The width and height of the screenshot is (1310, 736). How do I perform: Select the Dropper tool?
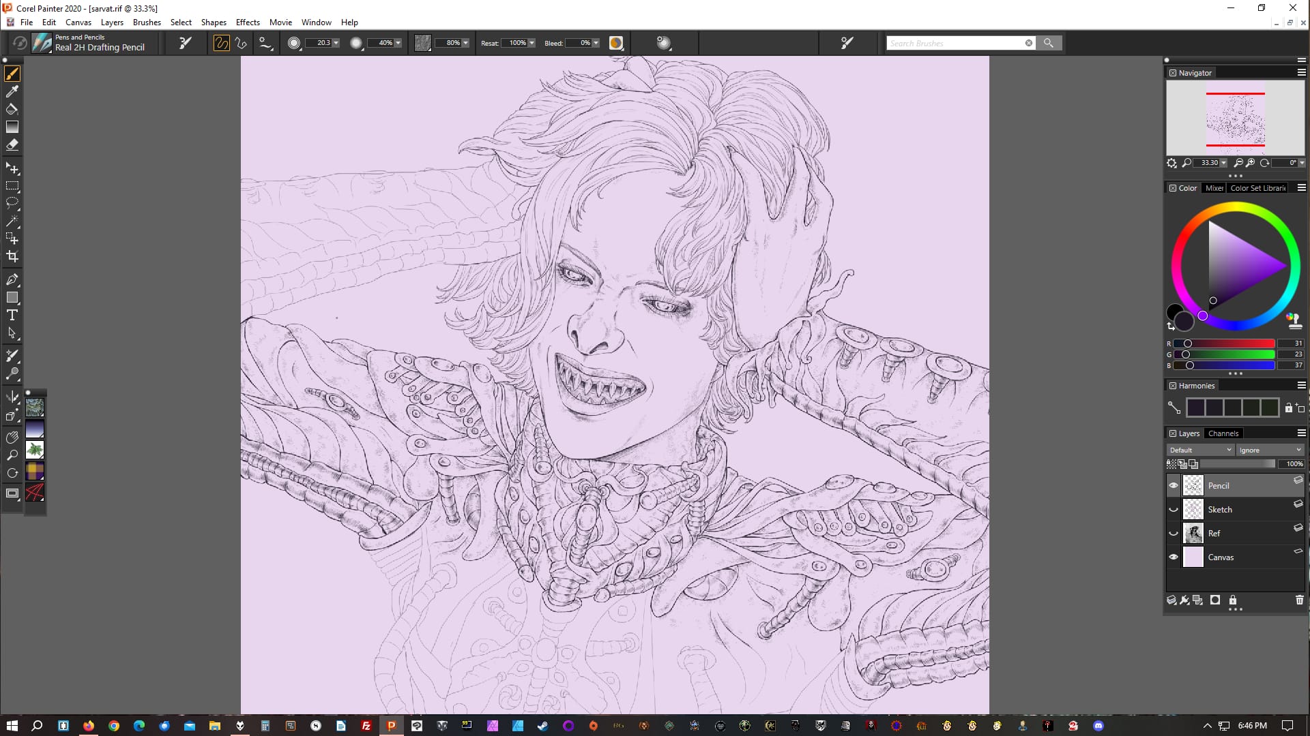[12, 91]
